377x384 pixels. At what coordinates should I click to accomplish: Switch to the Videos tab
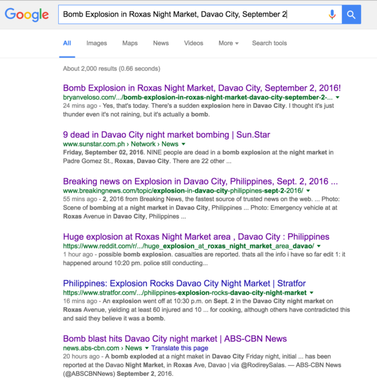[x=194, y=43]
